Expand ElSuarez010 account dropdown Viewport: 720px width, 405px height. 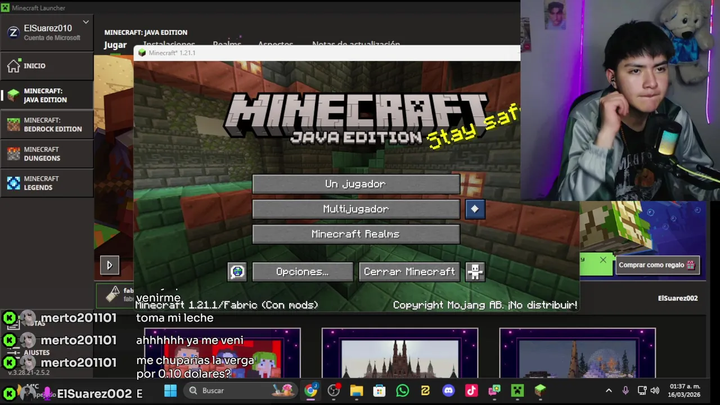[x=85, y=22]
